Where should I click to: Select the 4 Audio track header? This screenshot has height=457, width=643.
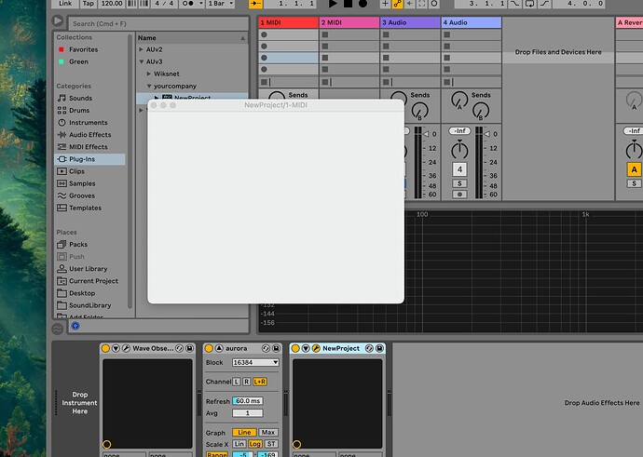point(472,22)
